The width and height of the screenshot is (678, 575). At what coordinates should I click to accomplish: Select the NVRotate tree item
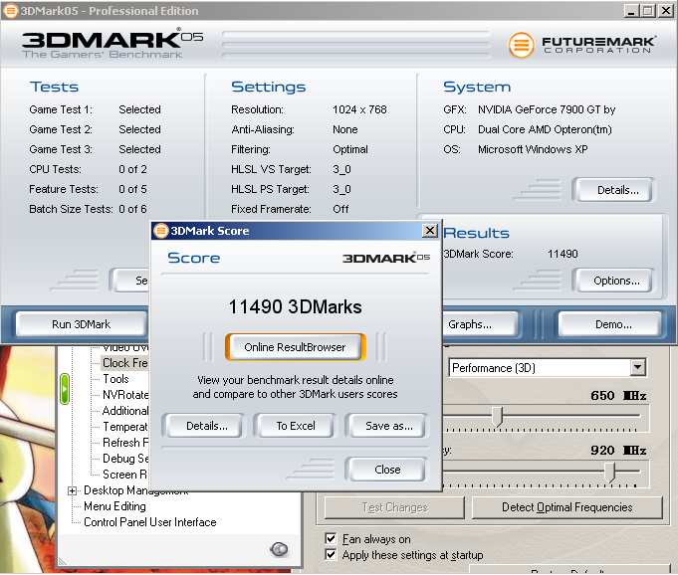point(125,395)
